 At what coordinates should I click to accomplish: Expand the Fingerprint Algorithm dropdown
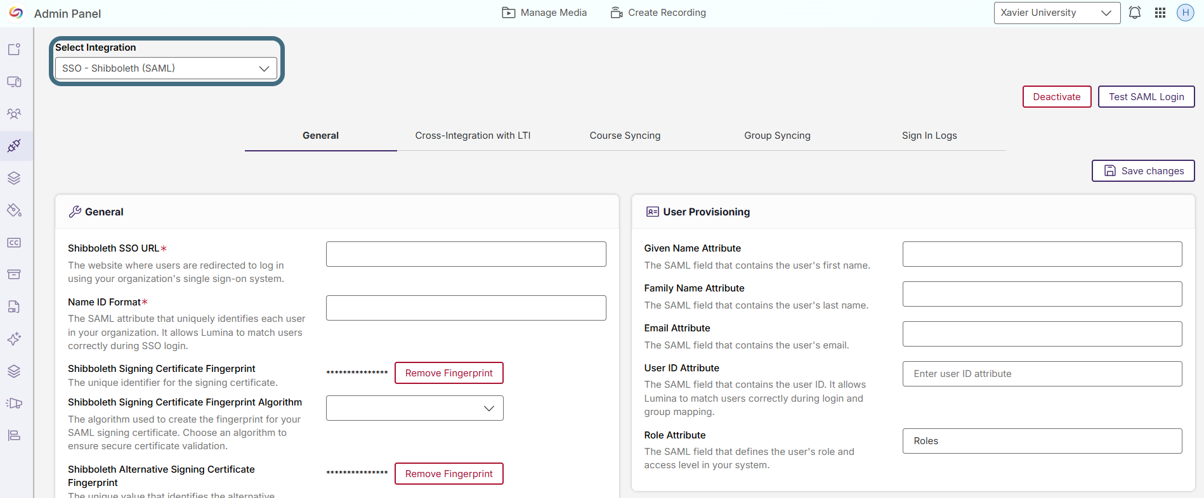tap(415, 408)
